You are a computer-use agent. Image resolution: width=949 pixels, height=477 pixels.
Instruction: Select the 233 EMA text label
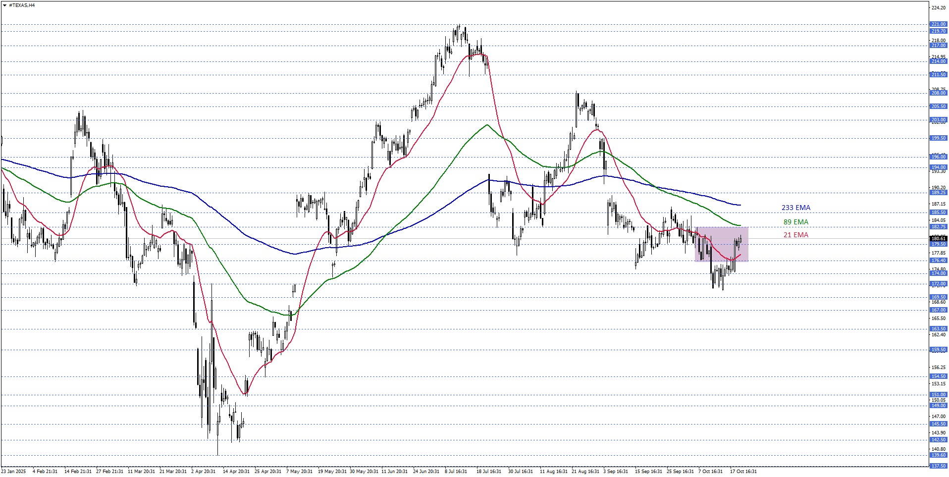795,208
